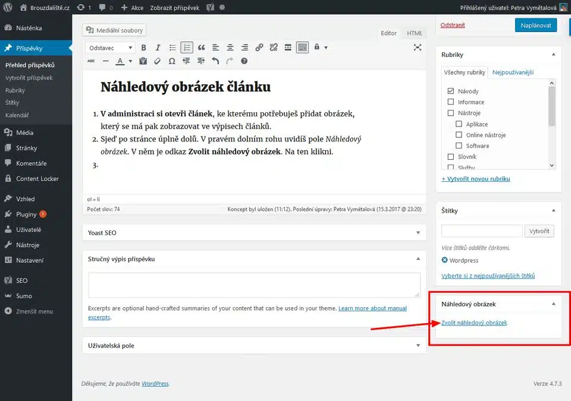Check the Online nástroje subcategory
571x401 pixels.
(459, 135)
